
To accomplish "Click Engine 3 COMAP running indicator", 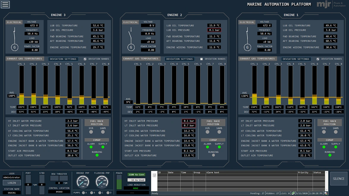I will [97, 155].
